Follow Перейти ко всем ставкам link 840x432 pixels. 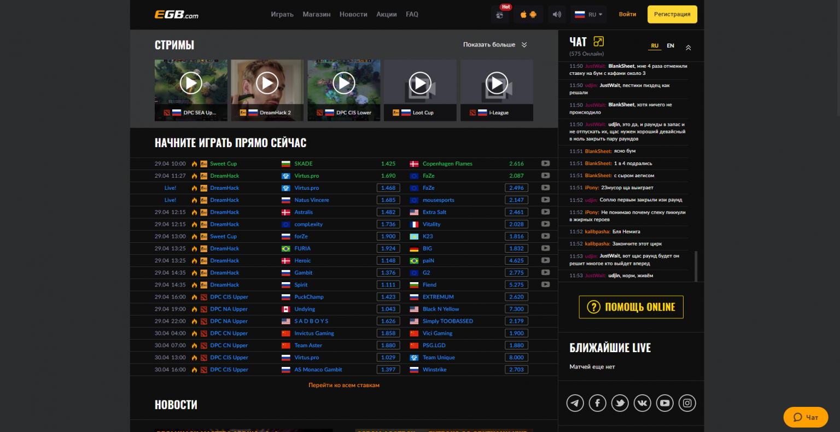click(x=344, y=385)
